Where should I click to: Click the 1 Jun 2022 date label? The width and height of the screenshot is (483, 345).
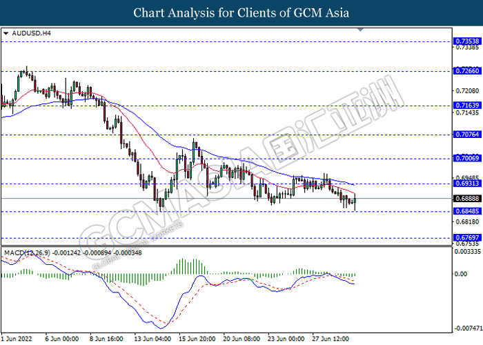(x=17, y=339)
